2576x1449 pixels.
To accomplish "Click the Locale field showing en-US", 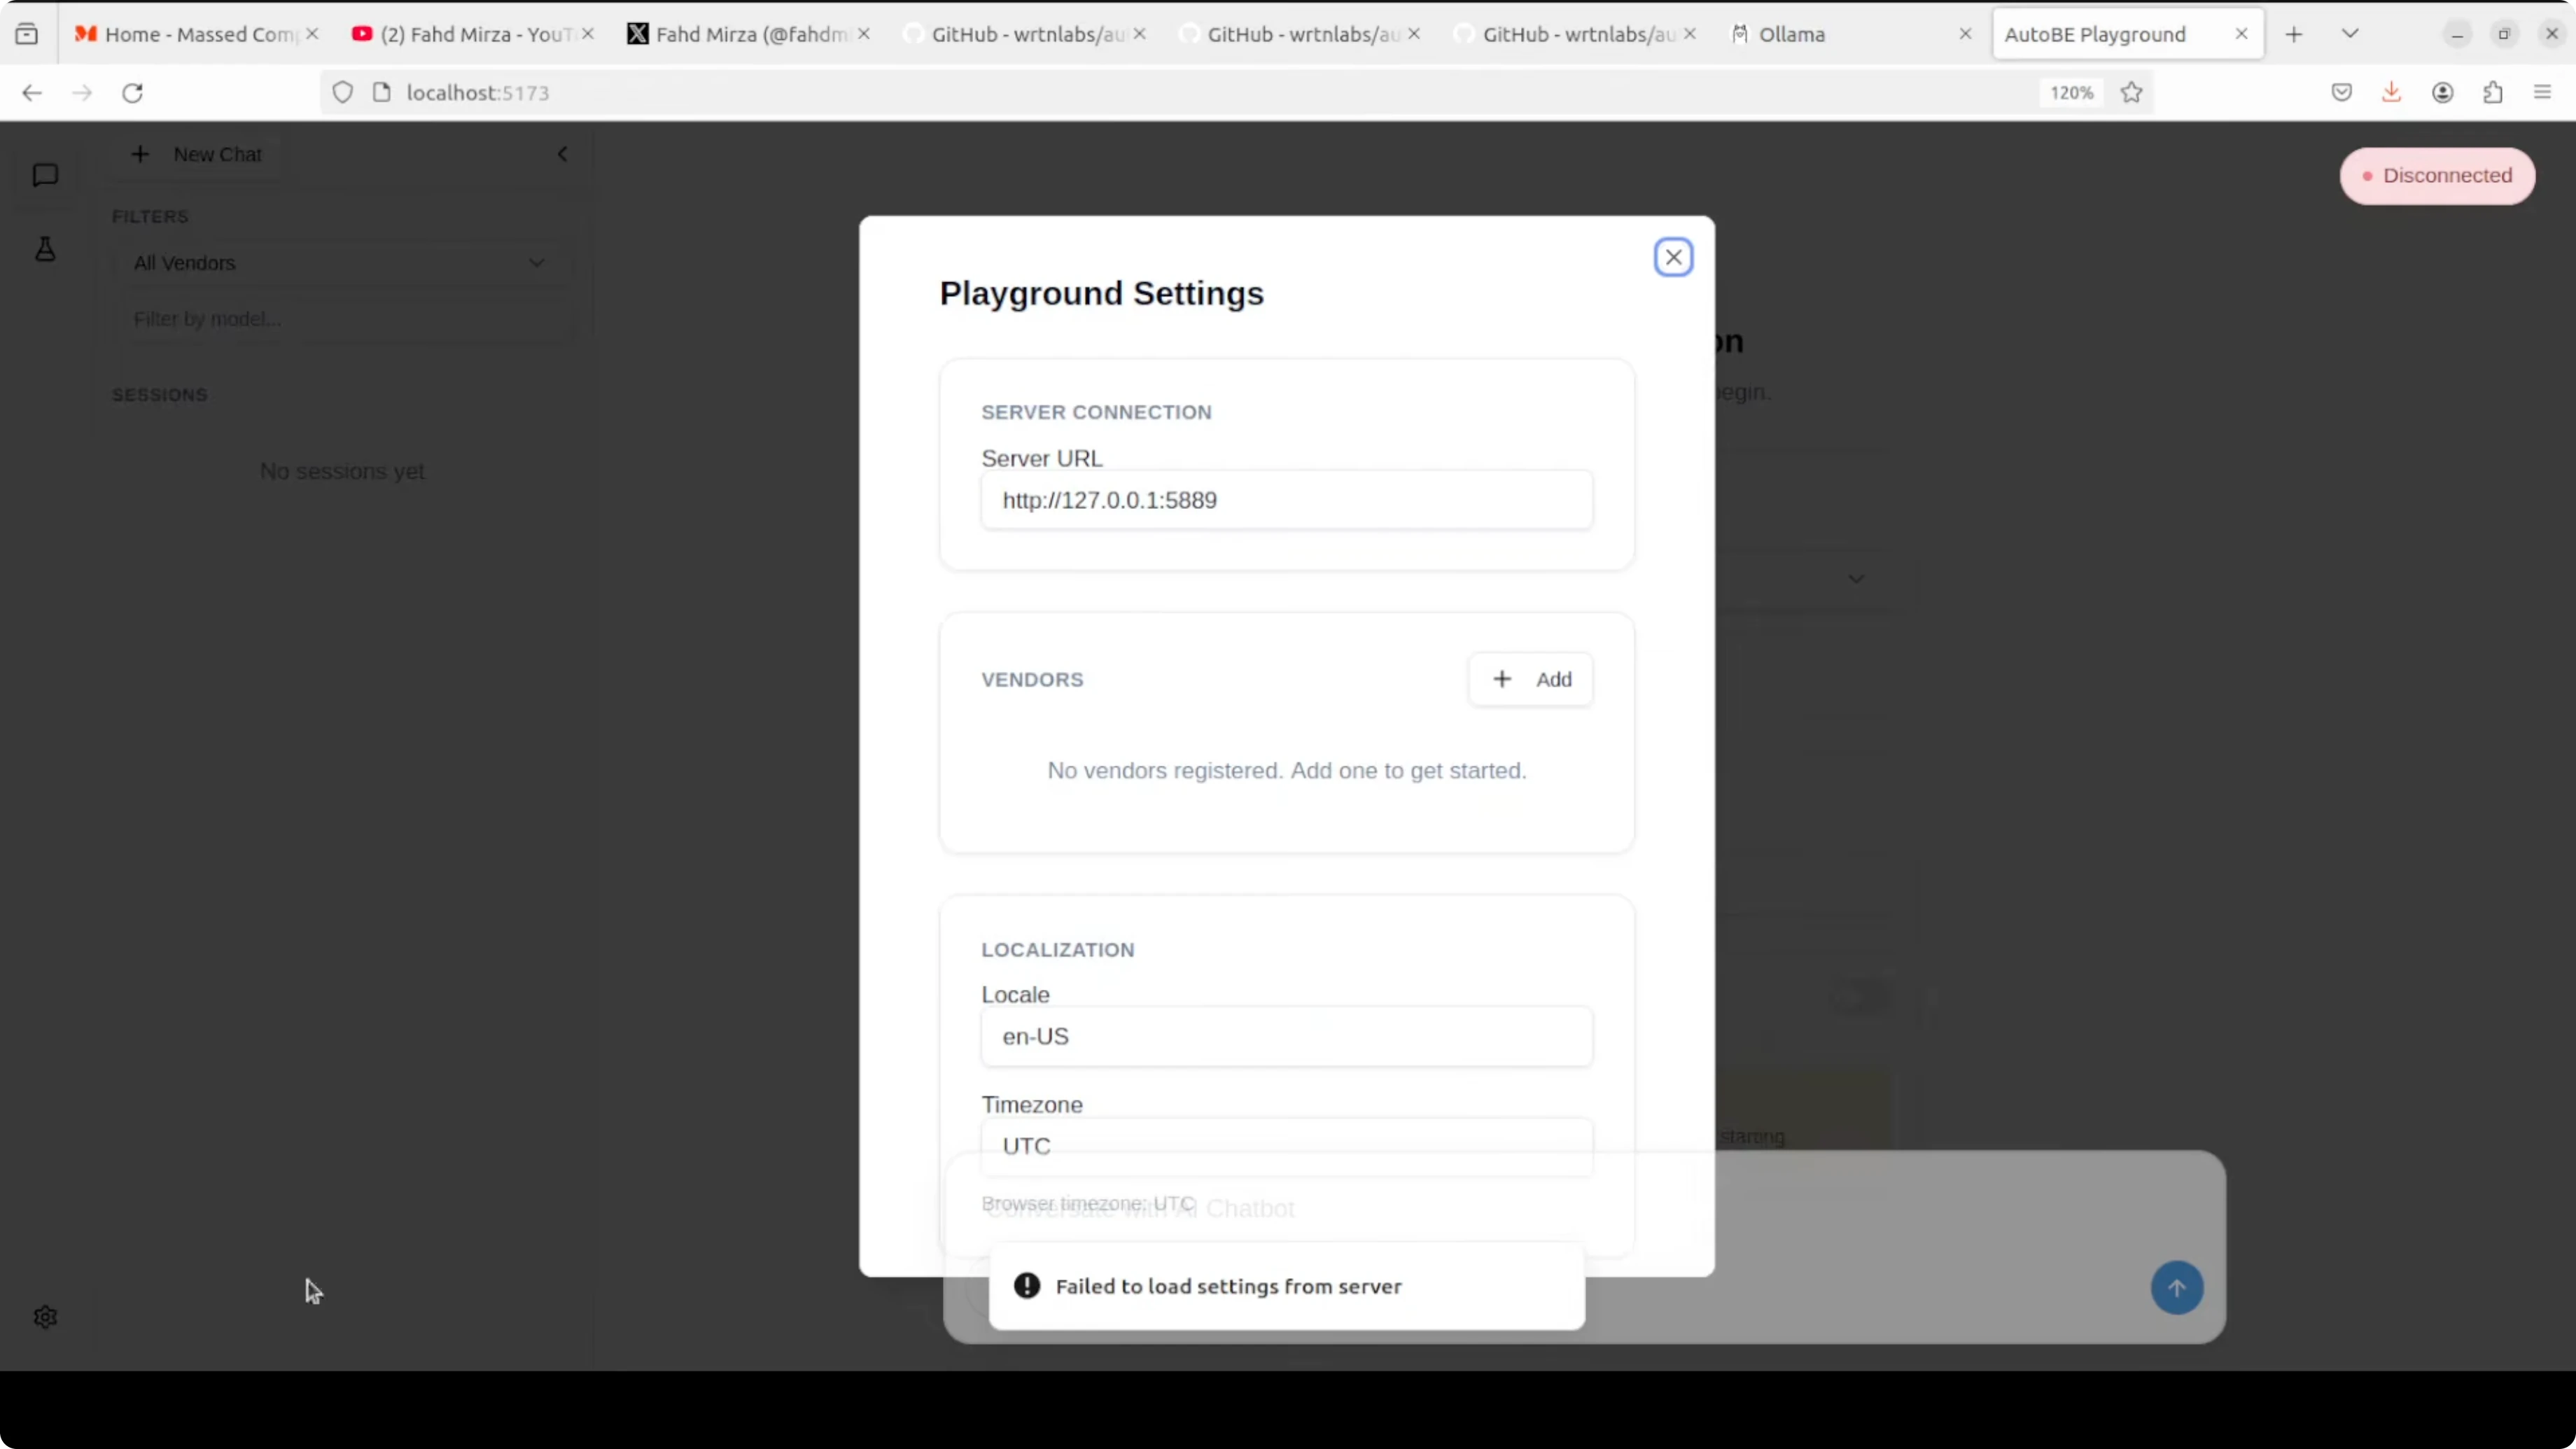I will pyautogui.click(x=1286, y=1036).
